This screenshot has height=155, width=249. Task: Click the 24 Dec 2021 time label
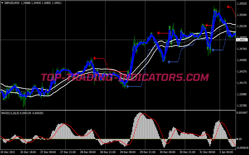pyautogui.click(x=8, y=152)
